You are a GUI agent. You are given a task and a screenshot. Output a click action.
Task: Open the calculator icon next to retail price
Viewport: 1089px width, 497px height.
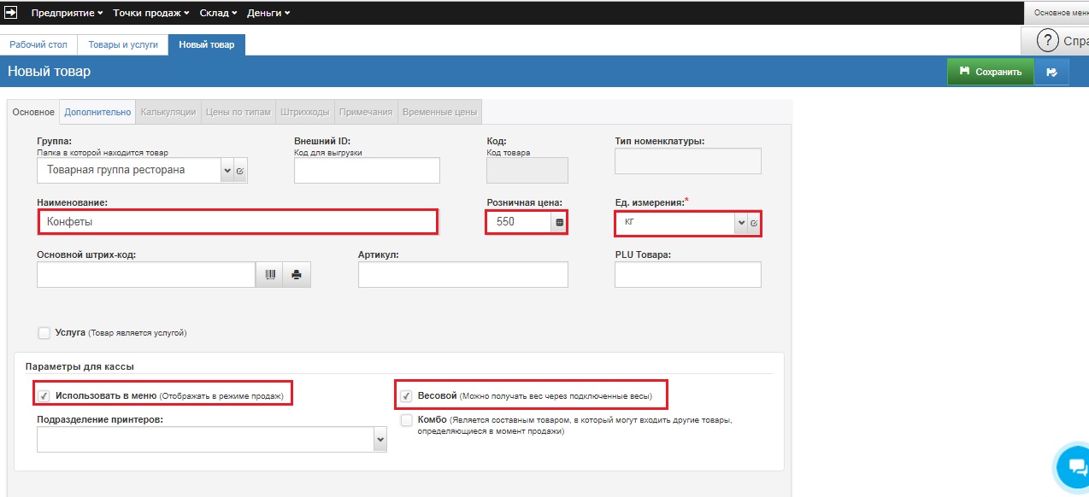point(560,223)
